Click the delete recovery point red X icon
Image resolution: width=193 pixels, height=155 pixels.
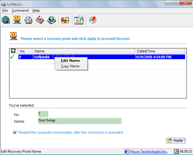[40, 20]
